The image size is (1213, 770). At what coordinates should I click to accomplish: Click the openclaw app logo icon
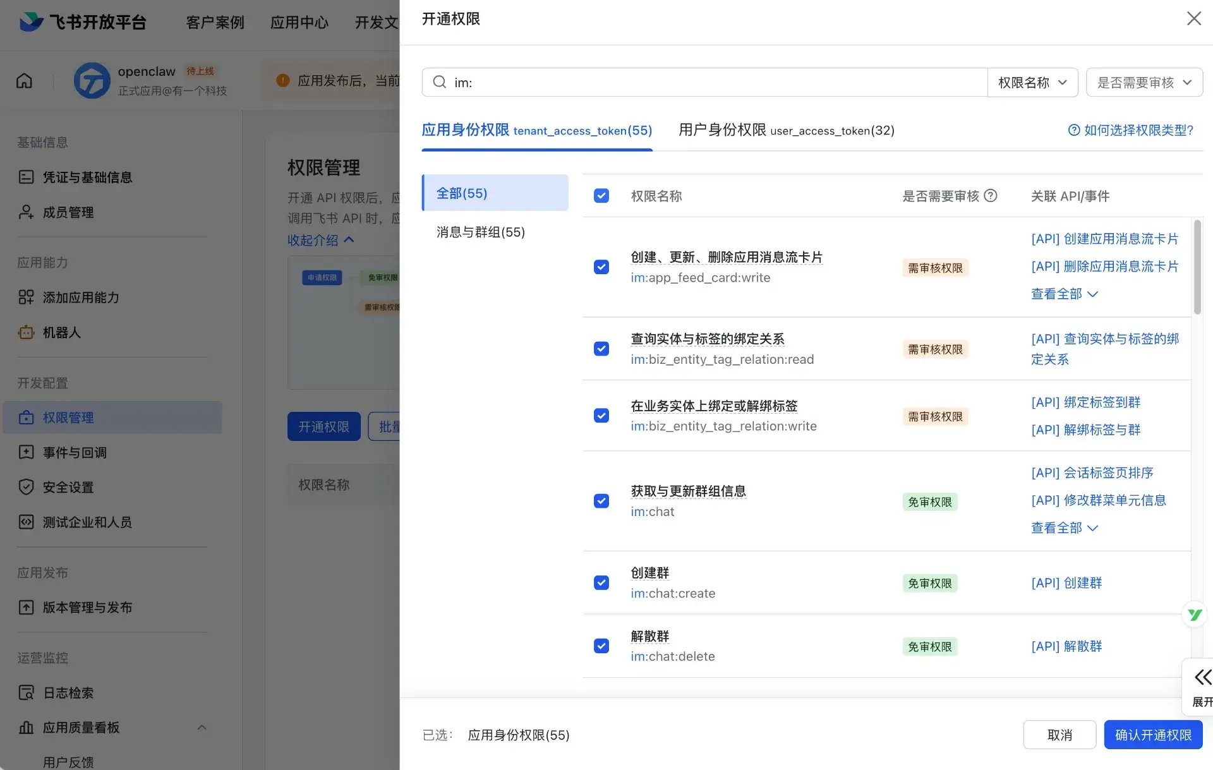(x=92, y=81)
